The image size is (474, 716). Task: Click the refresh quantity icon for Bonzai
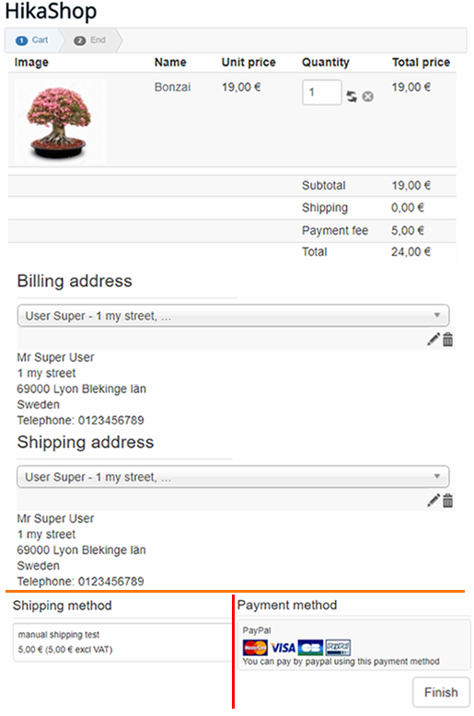(352, 97)
